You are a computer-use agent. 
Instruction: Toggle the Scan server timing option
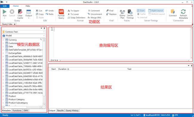coord(141,11)
